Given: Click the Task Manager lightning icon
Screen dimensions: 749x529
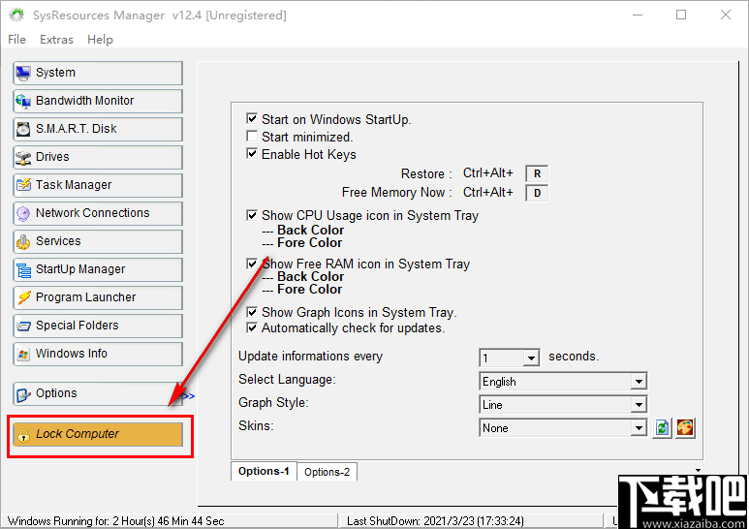Looking at the screenshot, I should pyautogui.click(x=23, y=185).
